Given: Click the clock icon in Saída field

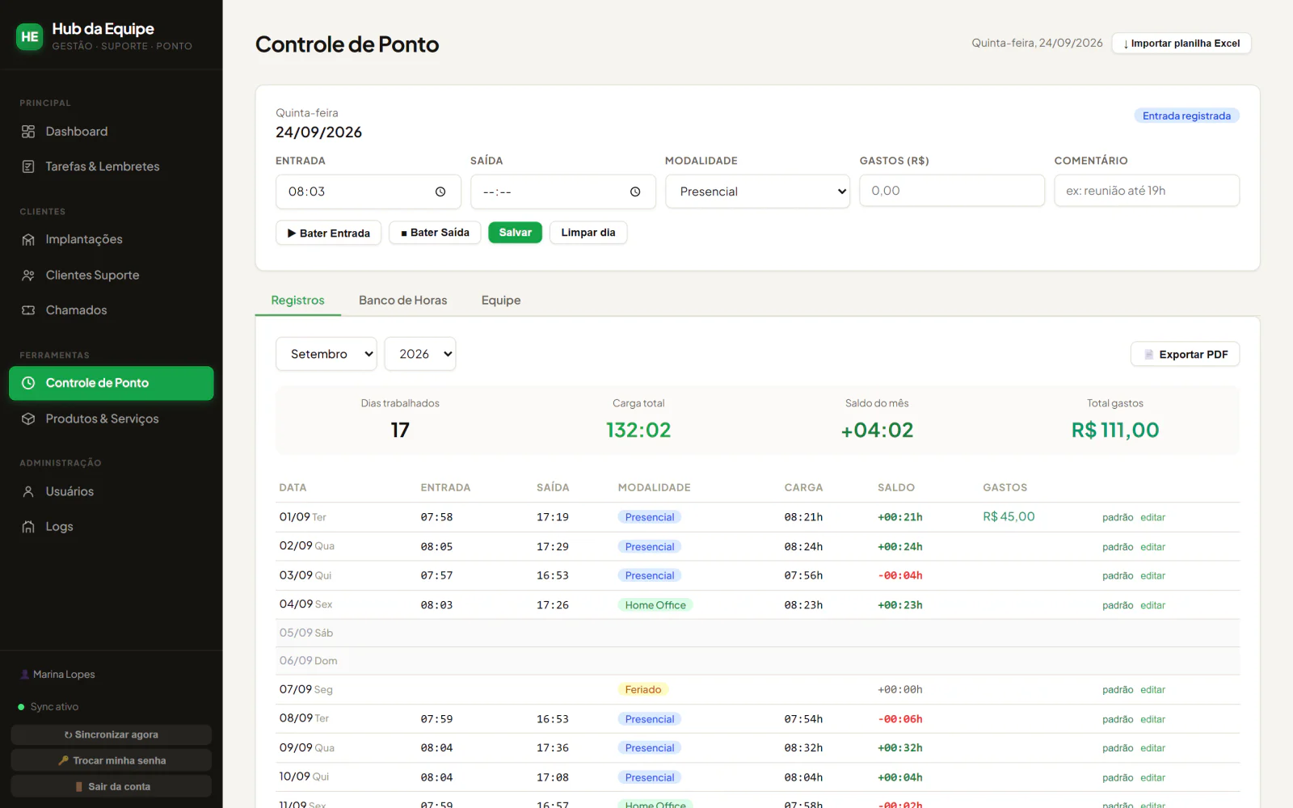Looking at the screenshot, I should pyautogui.click(x=635, y=191).
